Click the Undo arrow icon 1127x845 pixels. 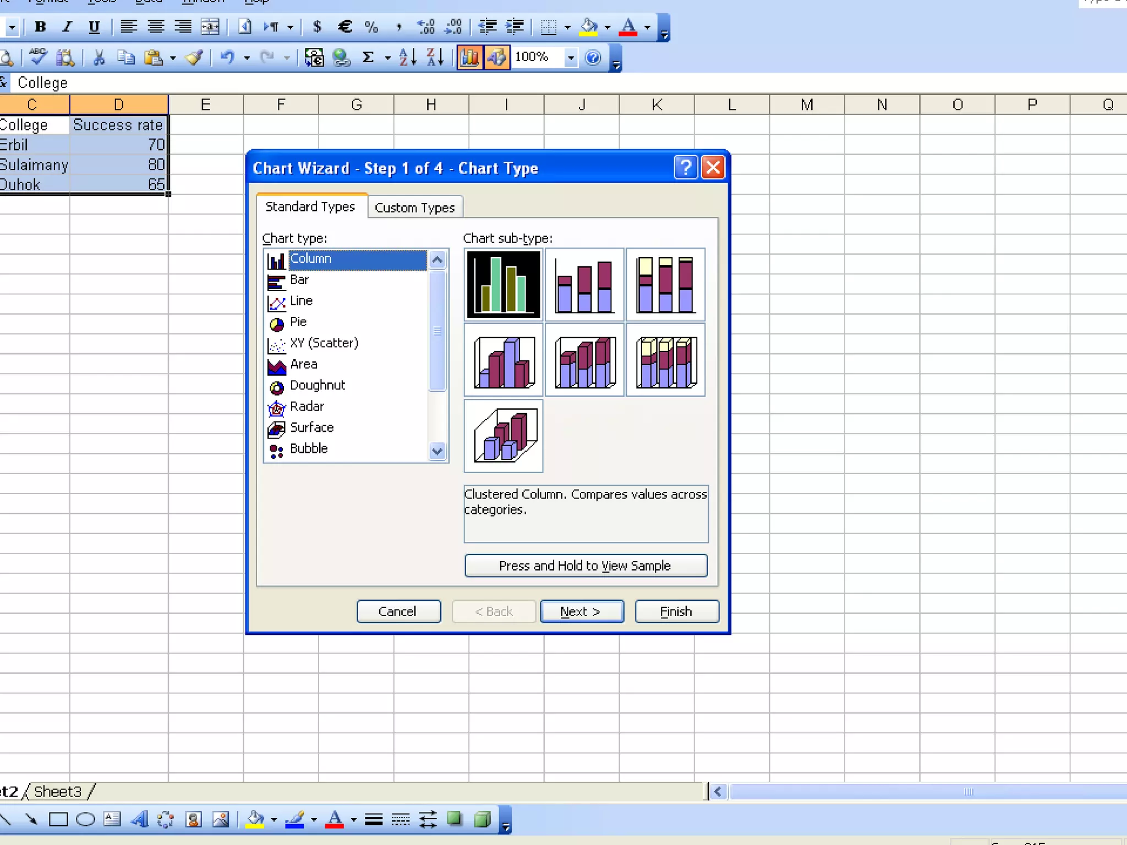[x=227, y=57]
